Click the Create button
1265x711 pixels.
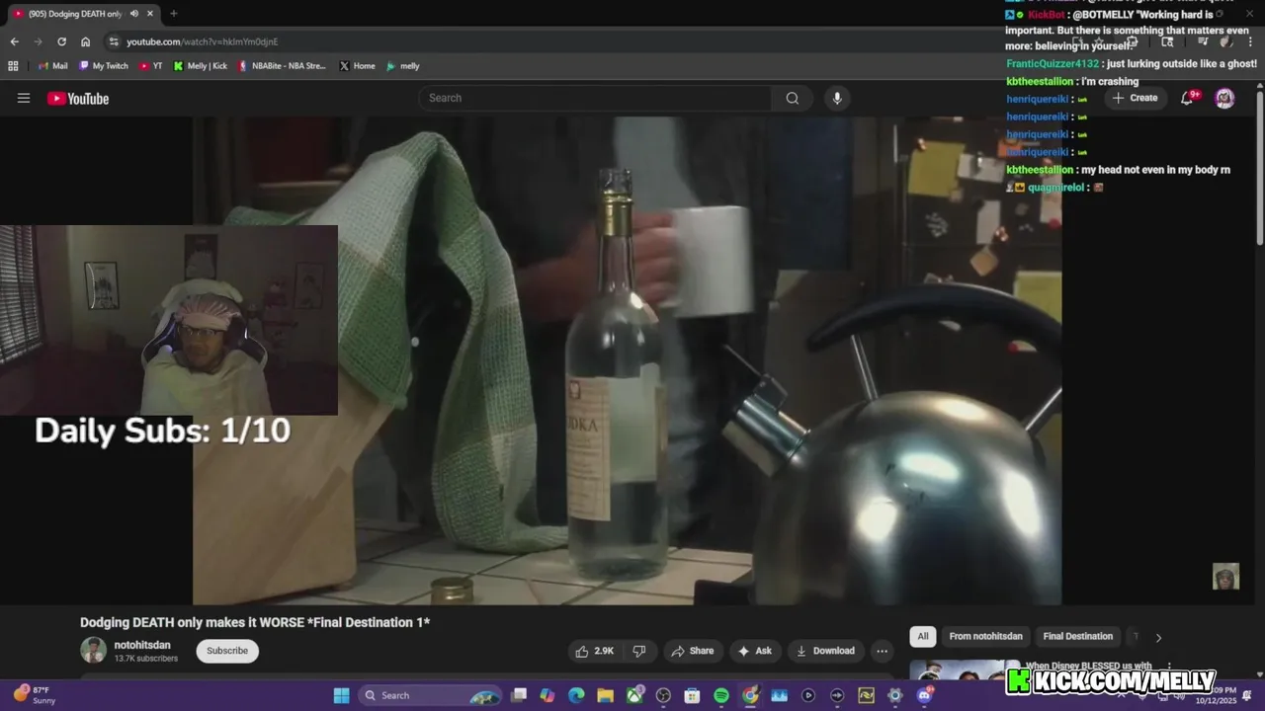[x=1135, y=98]
